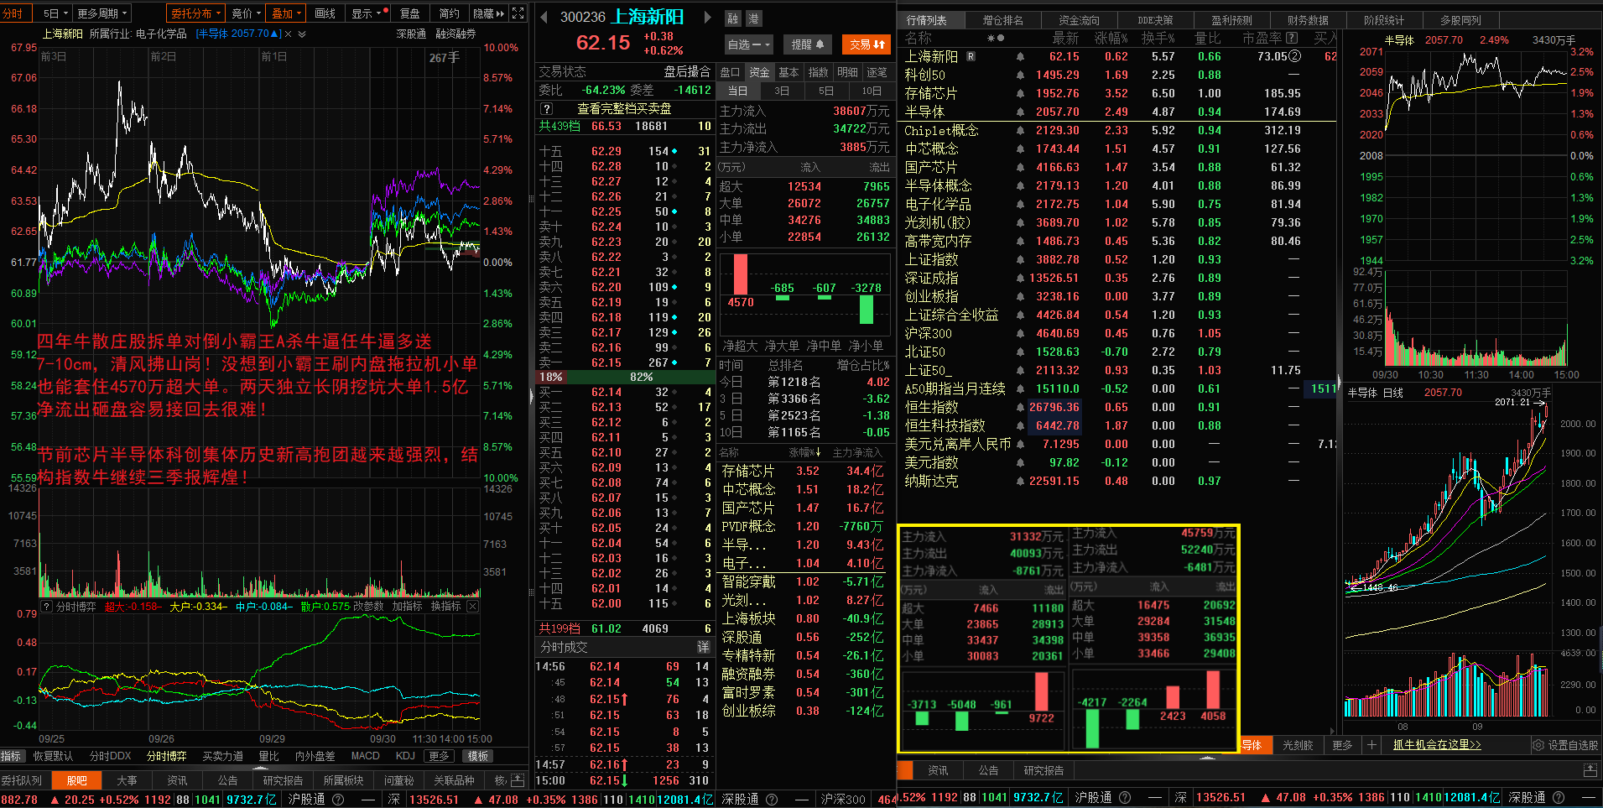Select the 10日 capital flow period

[871, 91]
